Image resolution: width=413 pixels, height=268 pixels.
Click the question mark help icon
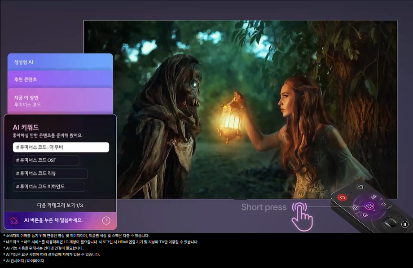coord(106,220)
